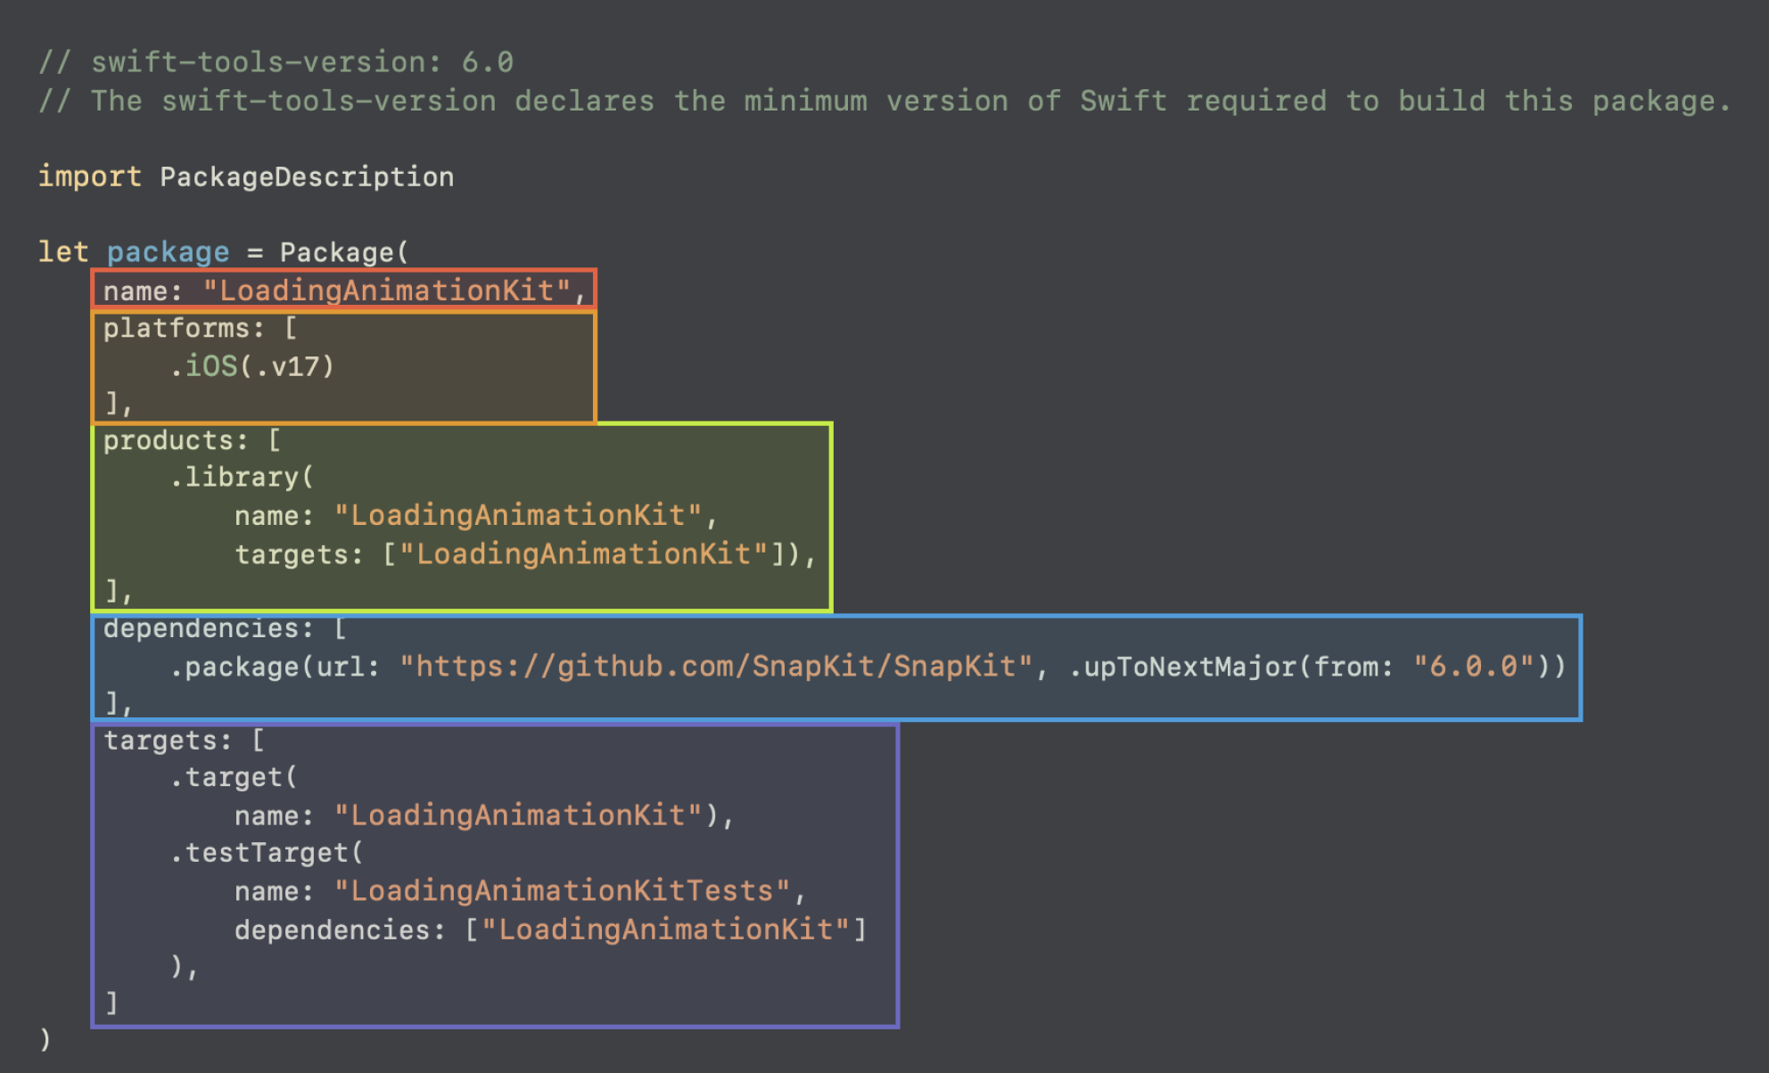Click .upToNextMajor version requirement
Screen dimensions: 1769x1073
pyautogui.click(x=1186, y=667)
